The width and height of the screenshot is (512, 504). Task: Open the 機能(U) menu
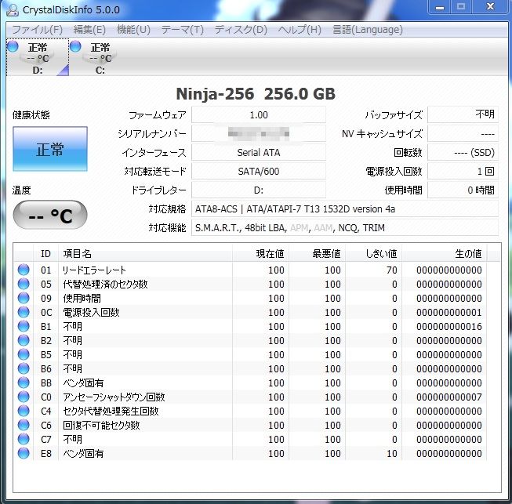(133, 30)
